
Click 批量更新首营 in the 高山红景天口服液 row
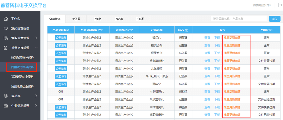point(232,76)
